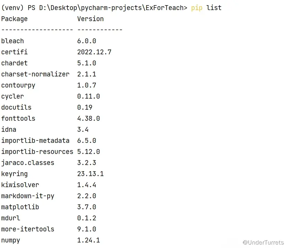
Task: Click the 'charset-normalizer' package entry
Action: (35, 74)
